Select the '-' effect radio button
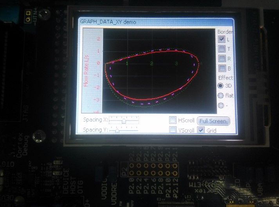Image resolution: width=279 pixels, height=207 pixels. [x=221, y=105]
